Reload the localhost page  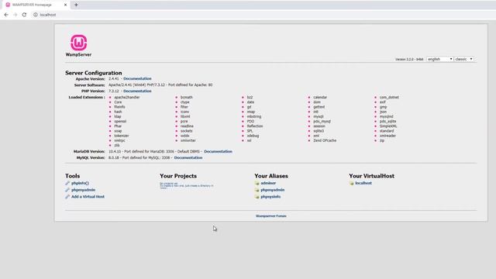point(24,15)
